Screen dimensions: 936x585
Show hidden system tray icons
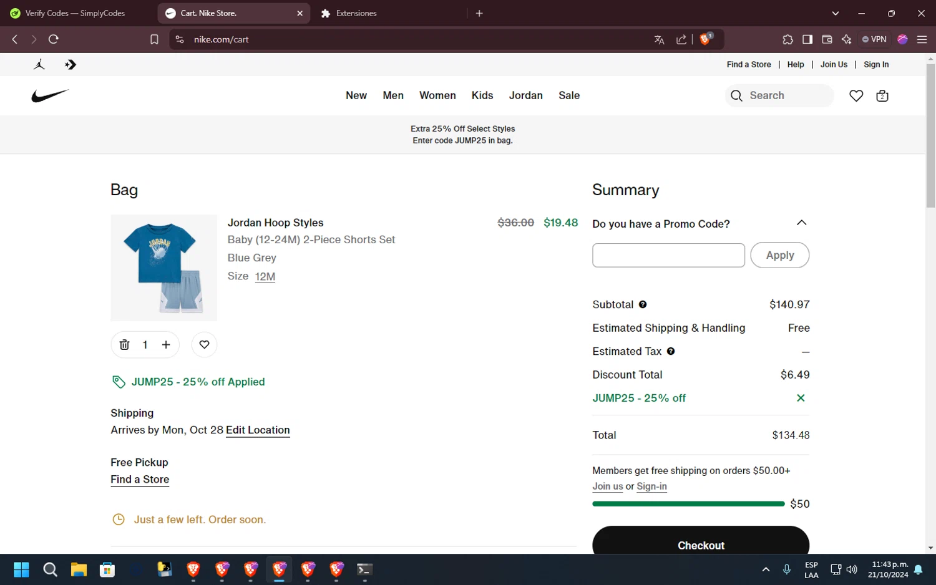(x=766, y=569)
